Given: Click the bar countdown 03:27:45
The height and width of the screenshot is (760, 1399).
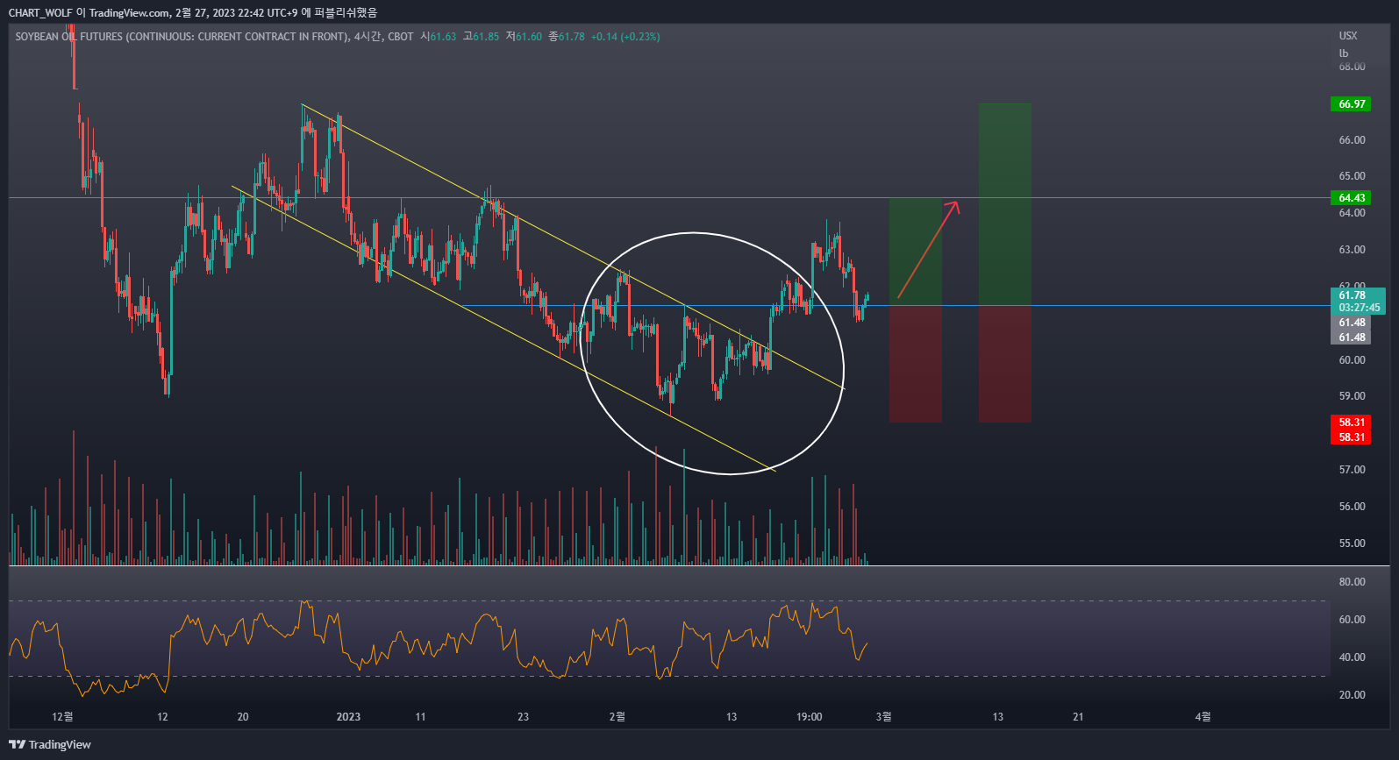Looking at the screenshot, I should point(1359,308).
